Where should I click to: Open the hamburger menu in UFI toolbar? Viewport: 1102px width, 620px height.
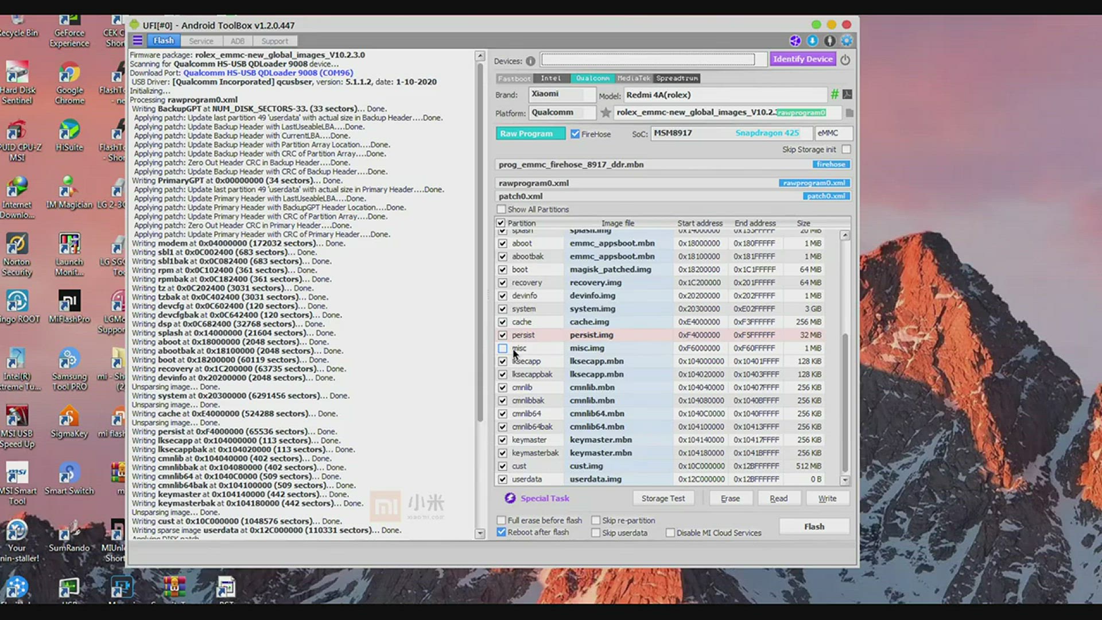tap(137, 41)
